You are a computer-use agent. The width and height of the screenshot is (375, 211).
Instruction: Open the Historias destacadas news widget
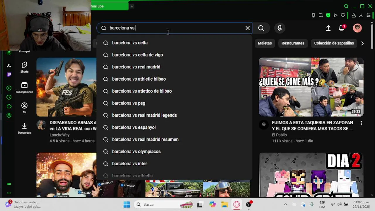[23, 204]
